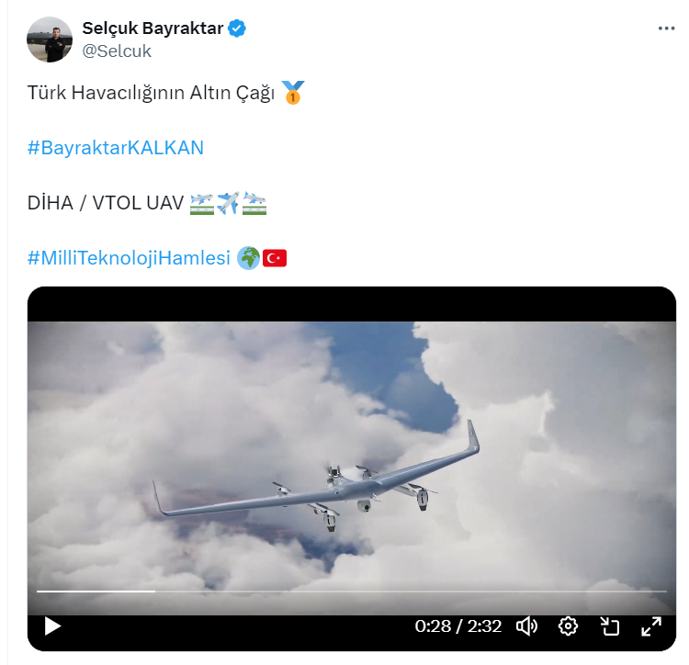Open the #MilliTeknolojiHamlesi hashtag
The height and width of the screenshot is (665, 689).
[x=129, y=258]
